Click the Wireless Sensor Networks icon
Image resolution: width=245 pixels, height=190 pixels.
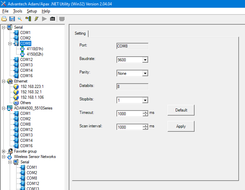click(10, 157)
